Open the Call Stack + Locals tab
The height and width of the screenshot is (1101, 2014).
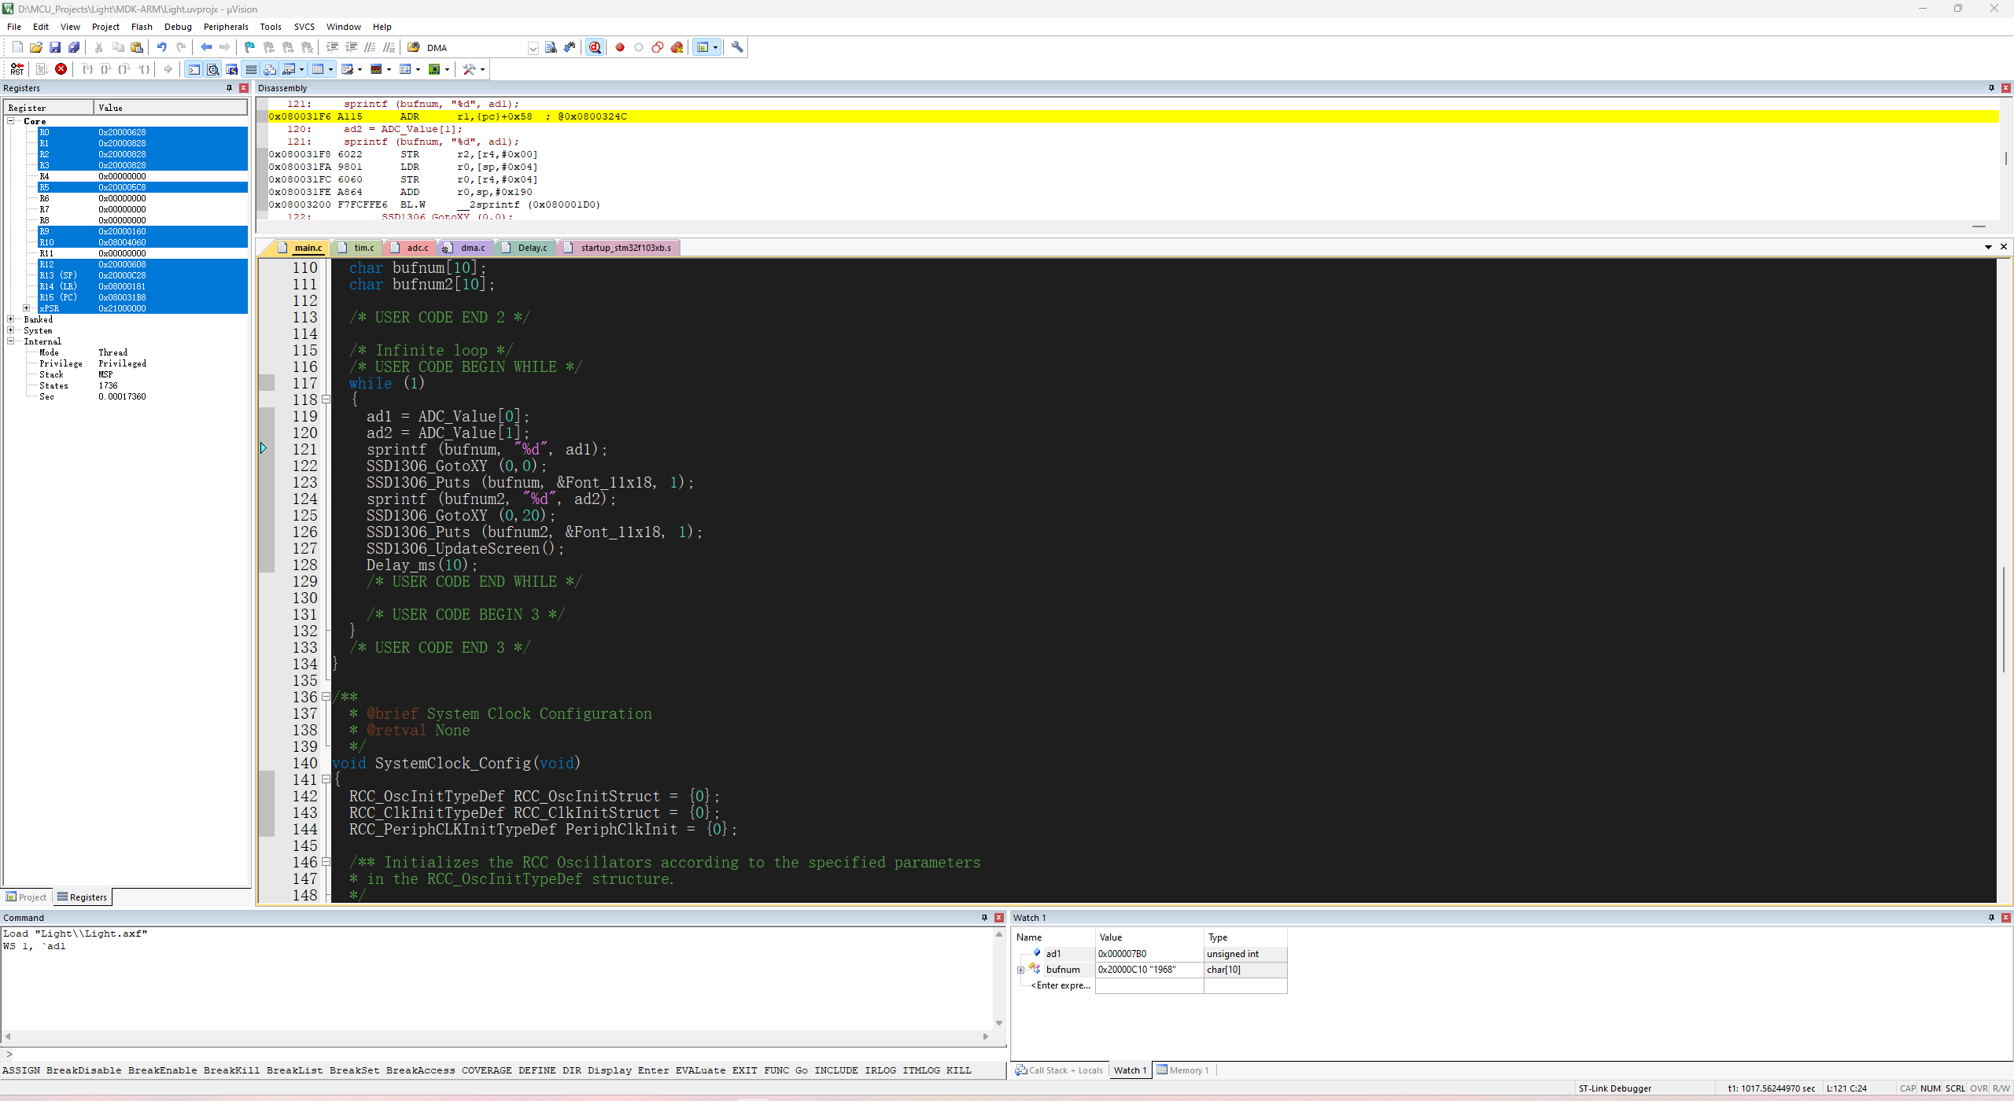[1060, 1070]
